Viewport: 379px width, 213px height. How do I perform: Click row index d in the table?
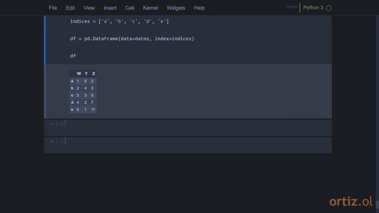[x=72, y=102]
